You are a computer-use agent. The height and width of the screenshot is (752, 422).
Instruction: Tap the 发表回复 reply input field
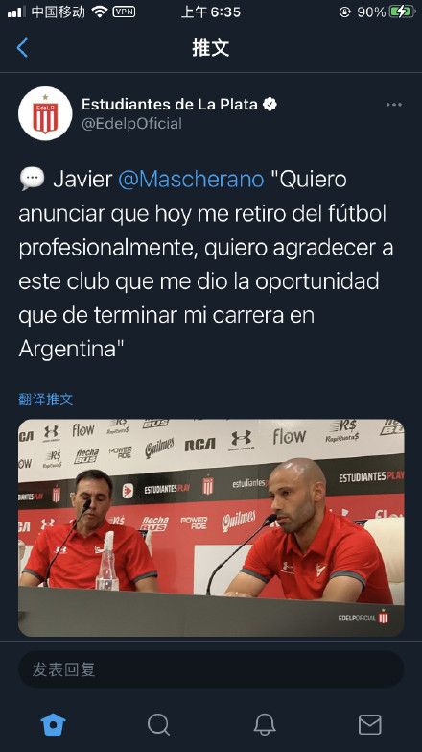click(211, 669)
